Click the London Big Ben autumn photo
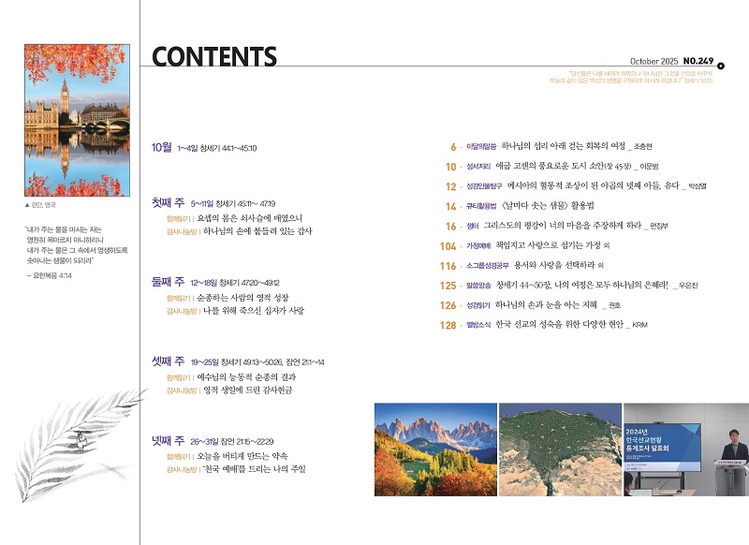This screenshot has width=749, height=545. pyautogui.click(x=77, y=120)
